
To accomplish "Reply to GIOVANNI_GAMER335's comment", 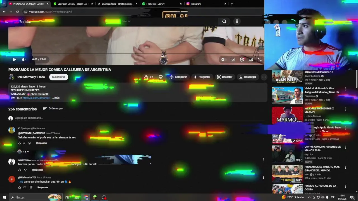I will 42,143.
